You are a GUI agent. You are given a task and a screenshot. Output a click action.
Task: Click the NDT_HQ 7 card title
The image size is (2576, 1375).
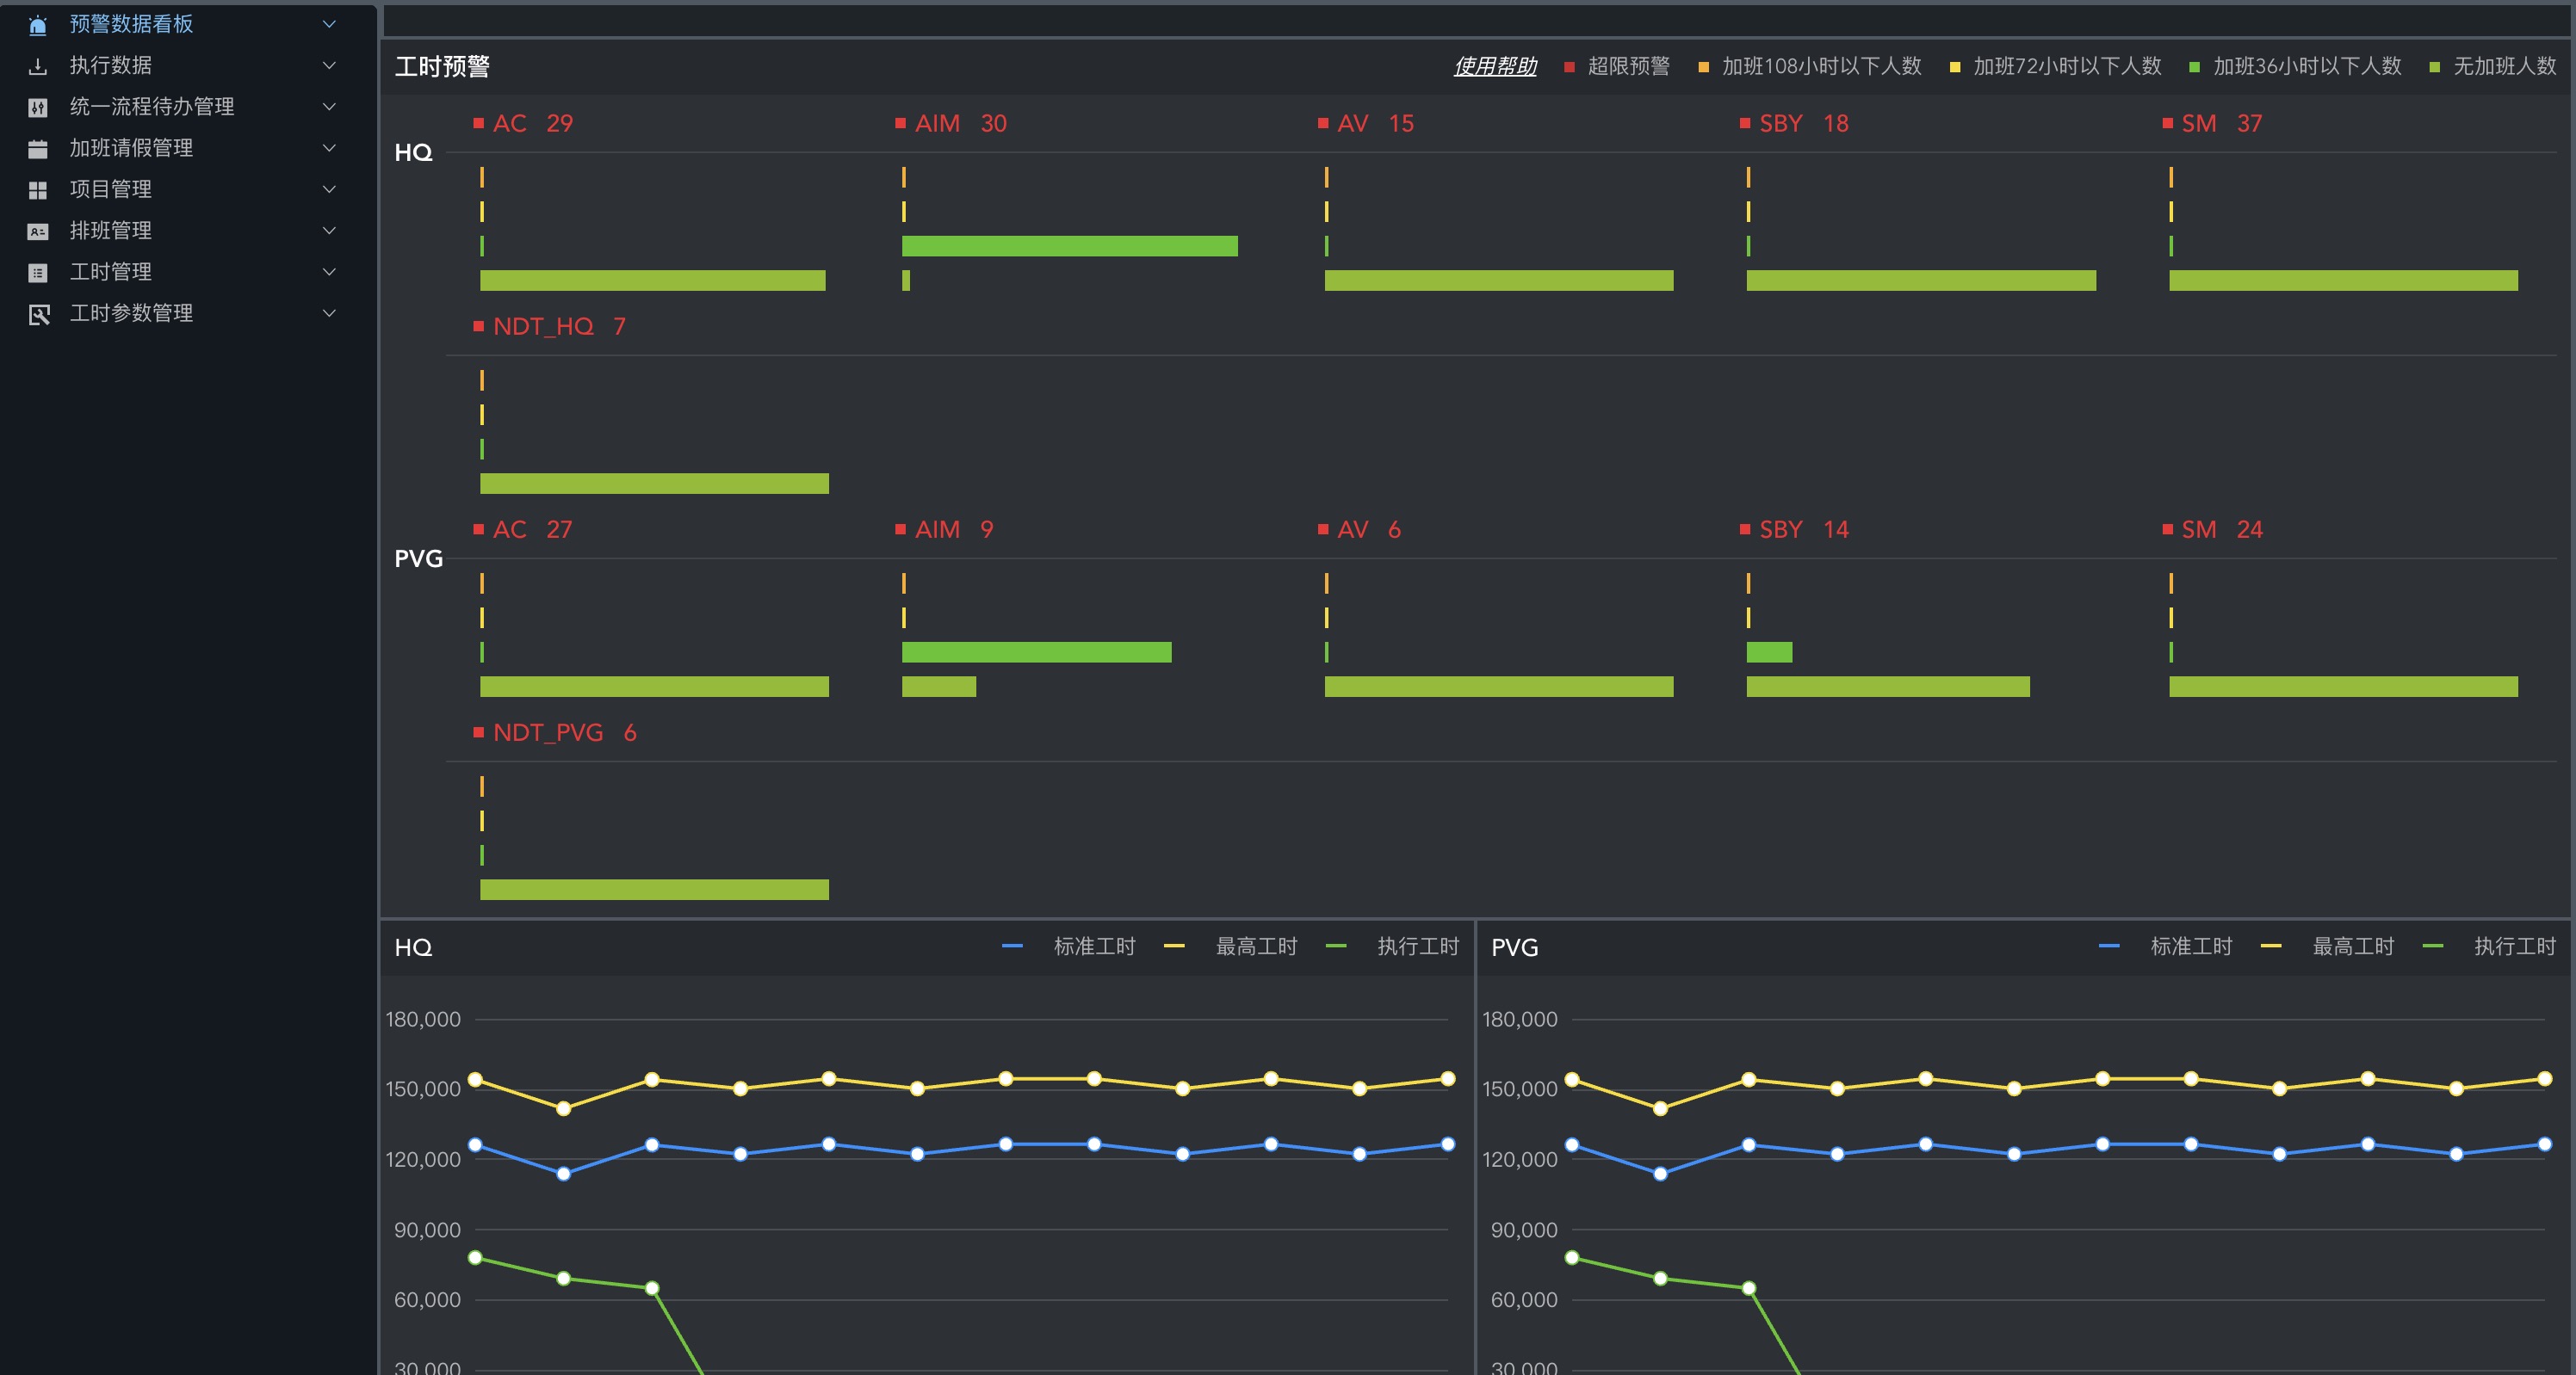tap(550, 327)
